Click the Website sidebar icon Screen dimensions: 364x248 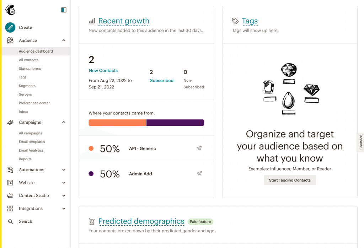coord(10,183)
